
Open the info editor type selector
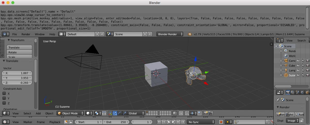pyautogui.click(x=6, y=34)
